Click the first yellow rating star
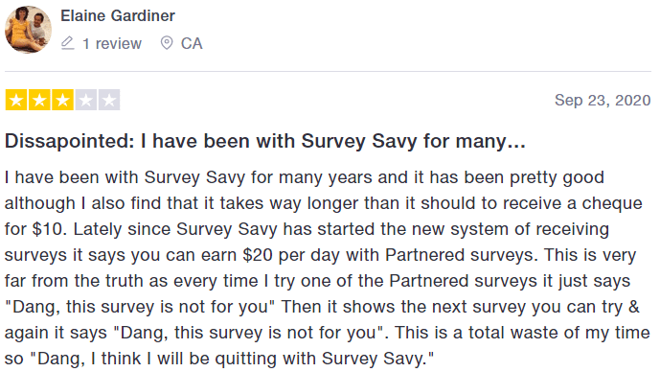 16,100
